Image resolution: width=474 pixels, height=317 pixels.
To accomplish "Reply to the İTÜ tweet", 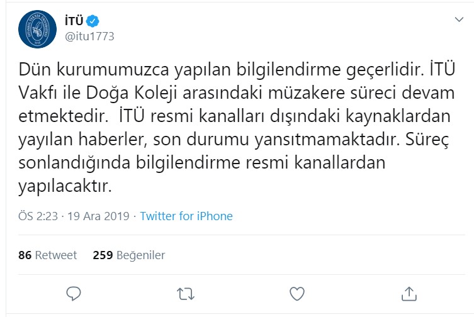I will click(74, 293).
